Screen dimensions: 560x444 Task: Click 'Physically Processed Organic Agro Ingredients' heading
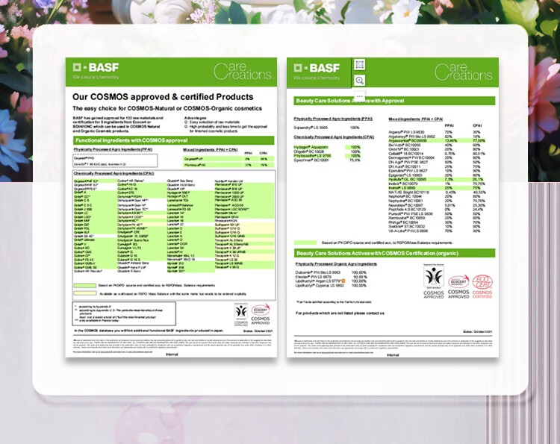click(x=336, y=263)
